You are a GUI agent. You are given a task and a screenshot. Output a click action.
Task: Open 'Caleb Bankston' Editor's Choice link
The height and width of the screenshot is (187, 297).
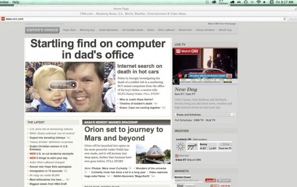click(108, 30)
